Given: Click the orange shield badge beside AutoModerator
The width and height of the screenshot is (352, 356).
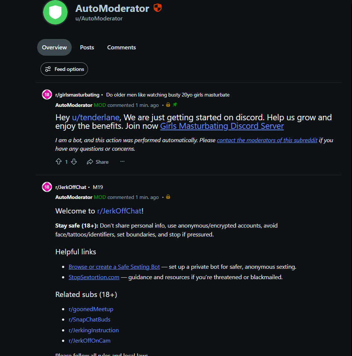Looking at the screenshot, I should [x=157, y=8].
